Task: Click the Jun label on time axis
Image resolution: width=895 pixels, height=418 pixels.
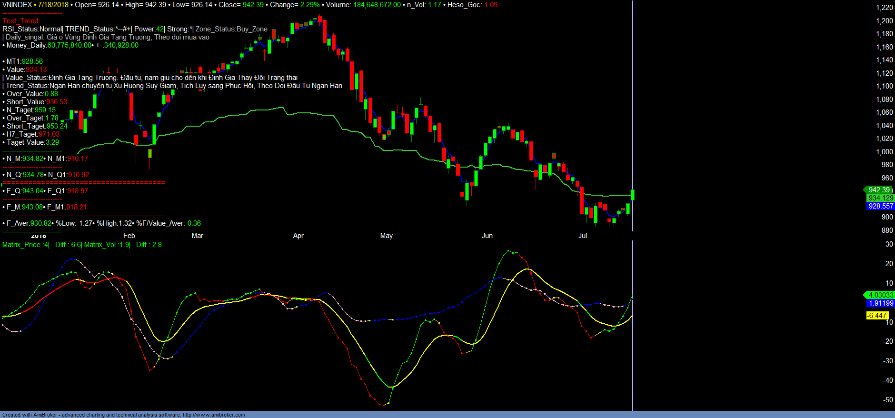Action: click(x=487, y=236)
